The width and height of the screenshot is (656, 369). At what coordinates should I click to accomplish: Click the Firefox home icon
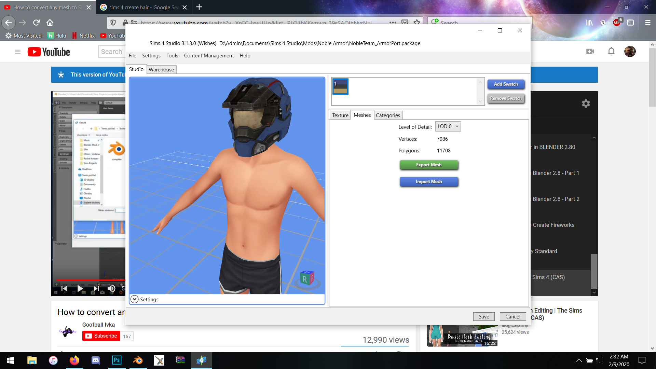50,23
